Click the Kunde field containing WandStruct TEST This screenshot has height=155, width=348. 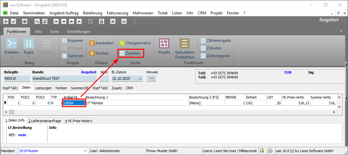63,78
